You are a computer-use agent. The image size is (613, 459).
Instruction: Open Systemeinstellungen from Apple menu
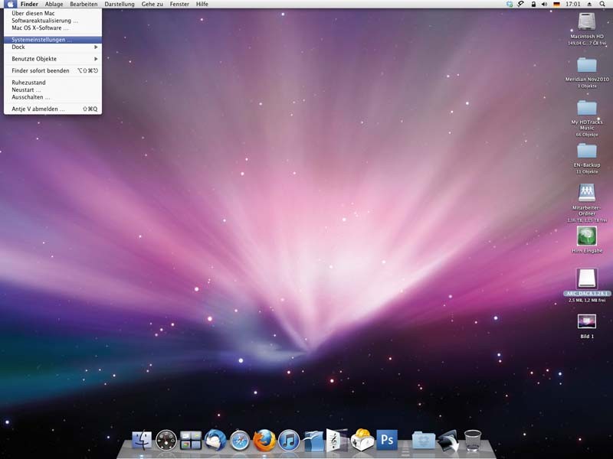53,40
